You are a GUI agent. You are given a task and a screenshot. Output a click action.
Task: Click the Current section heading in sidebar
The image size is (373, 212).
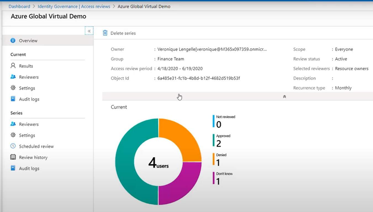point(18,54)
